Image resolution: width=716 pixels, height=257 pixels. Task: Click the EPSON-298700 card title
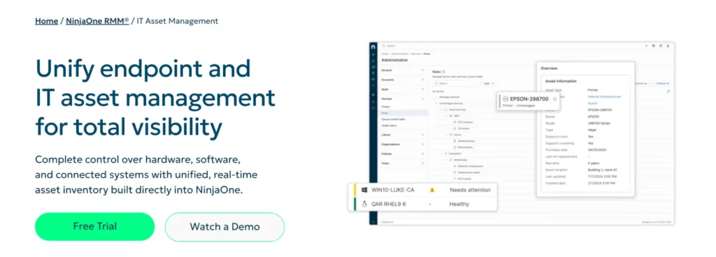tap(529, 99)
